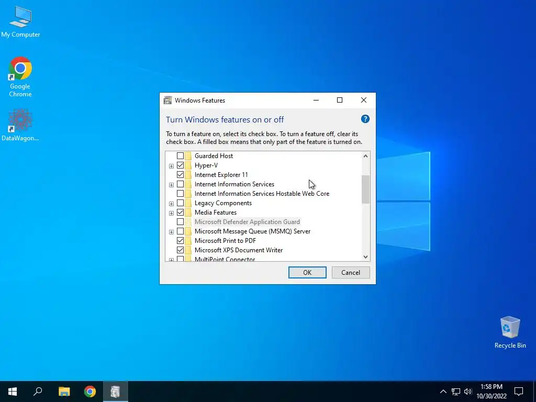The image size is (536, 402).
Task: Click the Internet Explorer 11 folder icon
Action: (188, 175)
